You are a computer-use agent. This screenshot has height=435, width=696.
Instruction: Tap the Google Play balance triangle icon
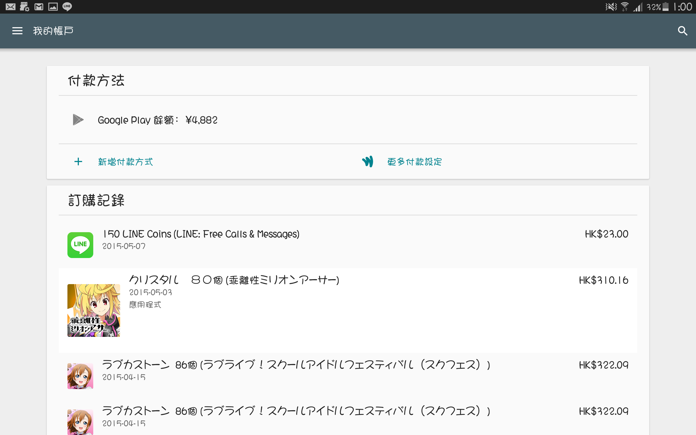tap(78, 120)
